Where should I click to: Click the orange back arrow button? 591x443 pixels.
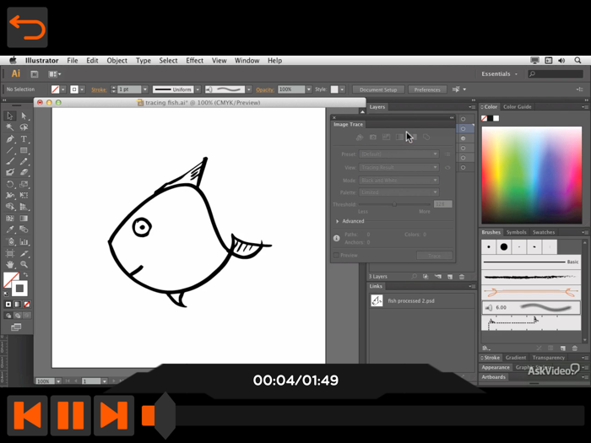click(27, 27)
